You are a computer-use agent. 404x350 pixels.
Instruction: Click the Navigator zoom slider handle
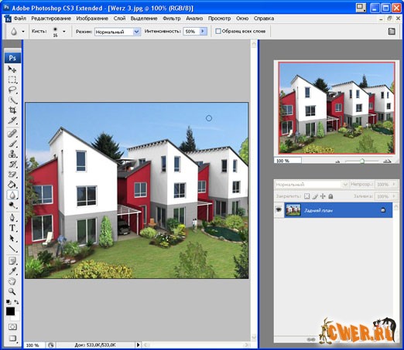tap(362, 161)
